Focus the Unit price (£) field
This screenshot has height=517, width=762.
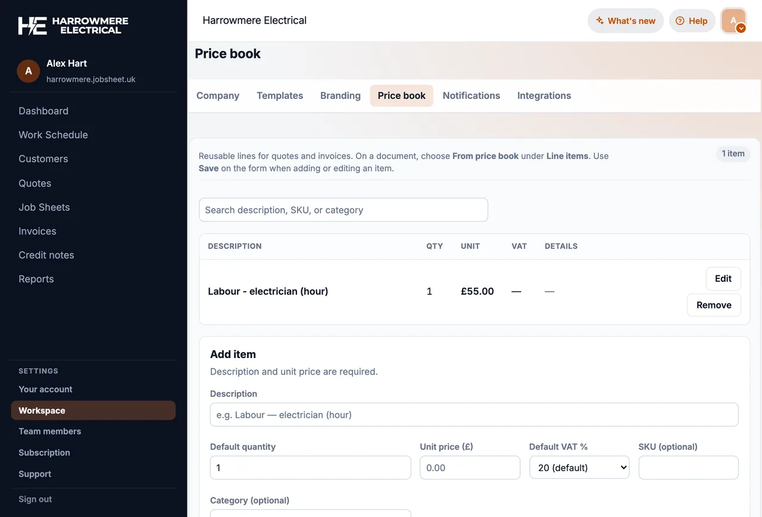[470, 468]
